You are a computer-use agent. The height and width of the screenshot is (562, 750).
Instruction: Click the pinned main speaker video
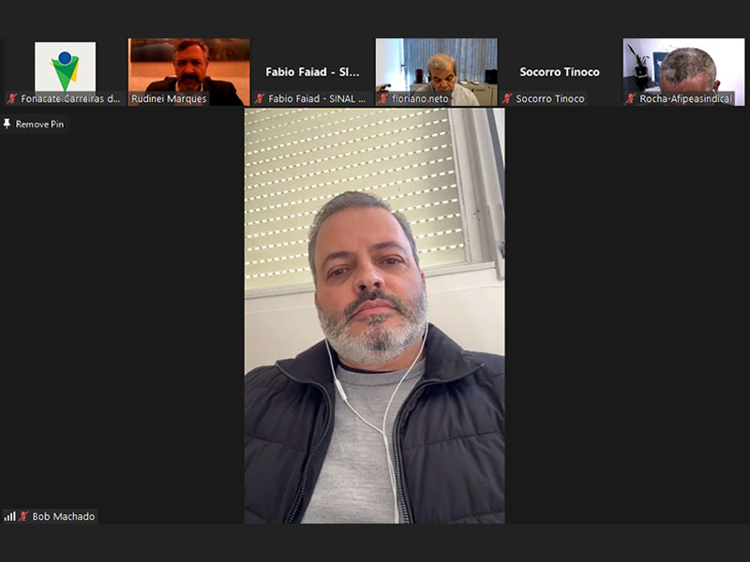(x=374, y=315)
